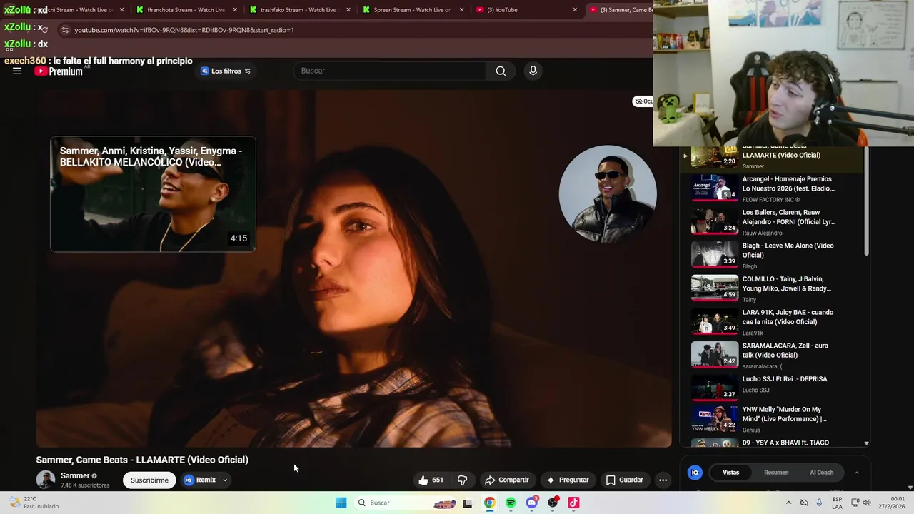The height and width of the screenshot is (514, 914).
Task: Select SARAMALACARA aura talk video
Action: [777, 355]
